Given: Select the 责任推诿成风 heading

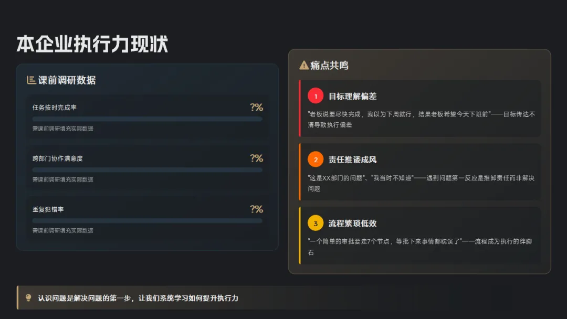Looking at the screenshot, I should pos(353,159).
